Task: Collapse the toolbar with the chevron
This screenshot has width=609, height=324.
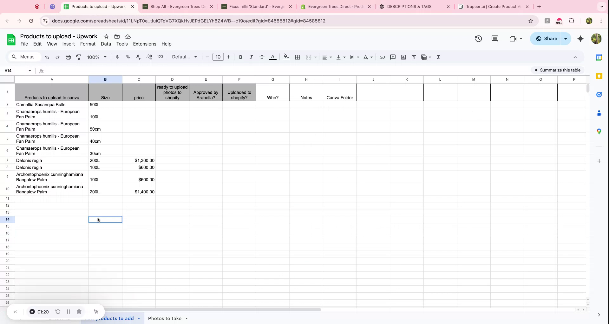Action: pyautogui.click(x=575, y=57)
